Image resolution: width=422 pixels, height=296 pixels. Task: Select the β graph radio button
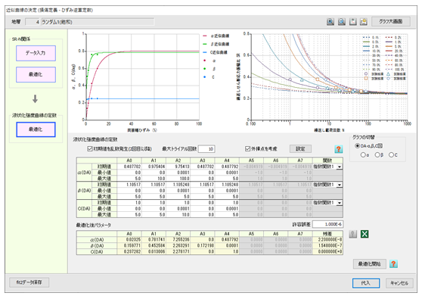[377, 155]
